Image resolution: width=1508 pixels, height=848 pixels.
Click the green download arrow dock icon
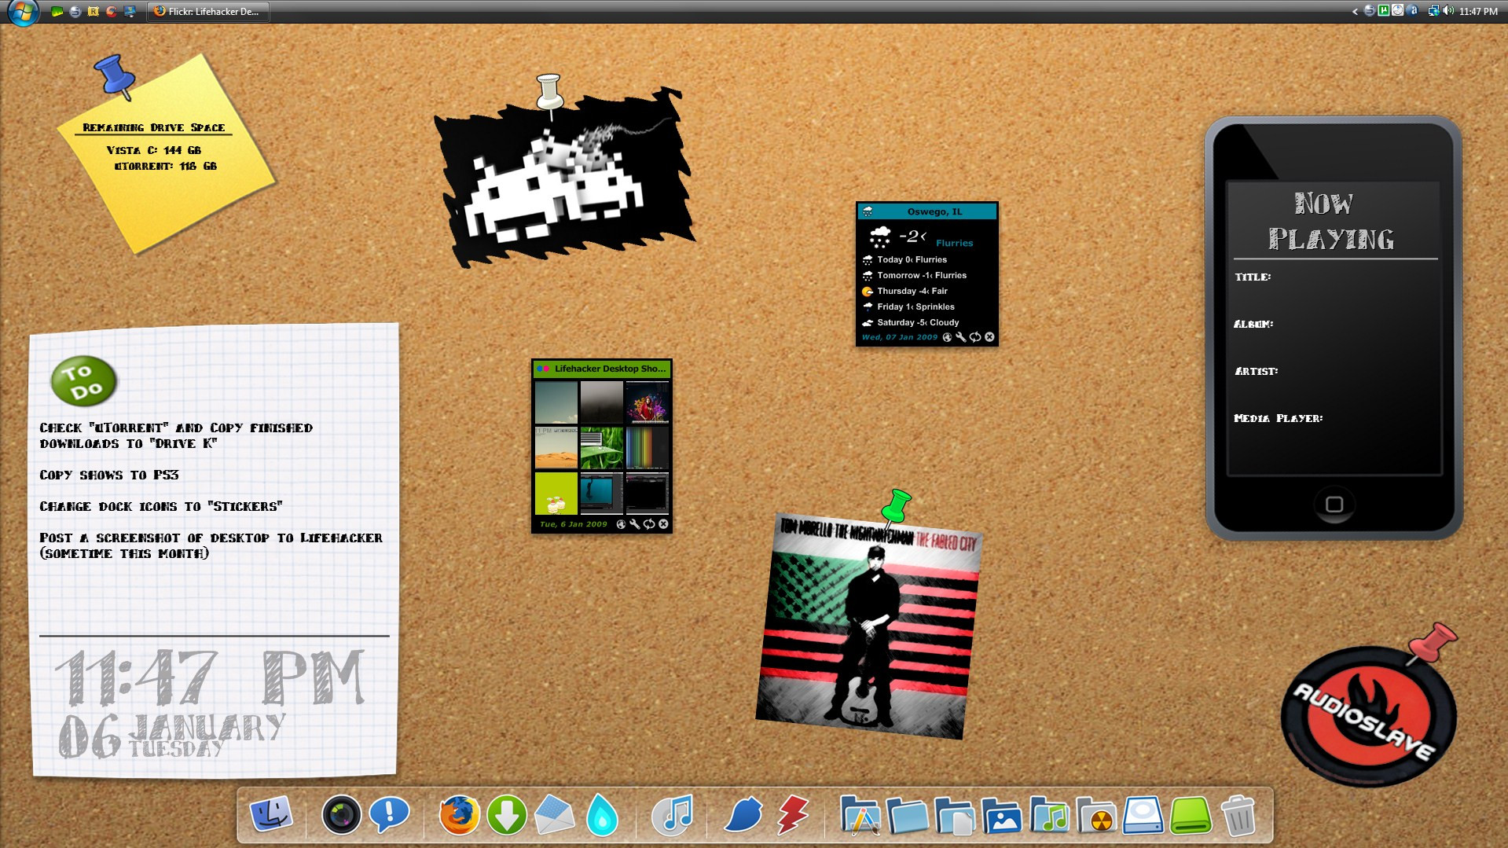coord(507,815)
